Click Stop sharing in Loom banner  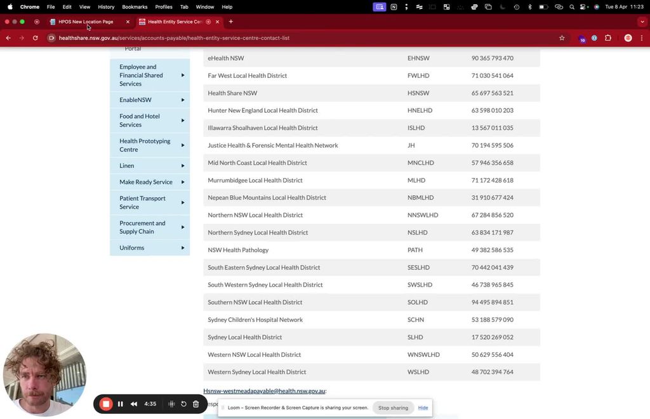pyautogui.click(x=393, y=408)
